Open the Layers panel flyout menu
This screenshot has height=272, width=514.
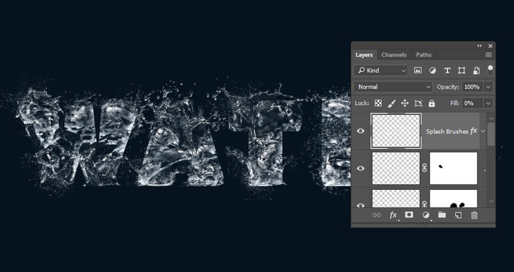[x=488, y=55]
